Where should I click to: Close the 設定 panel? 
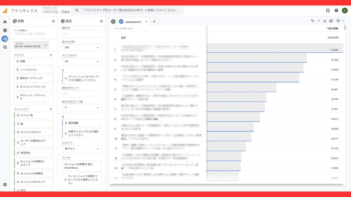coord(101,21)
